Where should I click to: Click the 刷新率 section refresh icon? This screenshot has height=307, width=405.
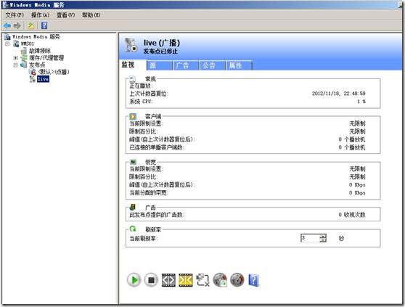(133, 229)
